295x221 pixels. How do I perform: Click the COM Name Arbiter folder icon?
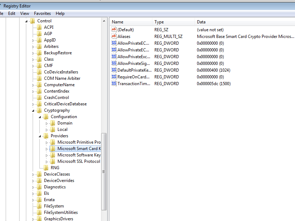click(39, 78)
